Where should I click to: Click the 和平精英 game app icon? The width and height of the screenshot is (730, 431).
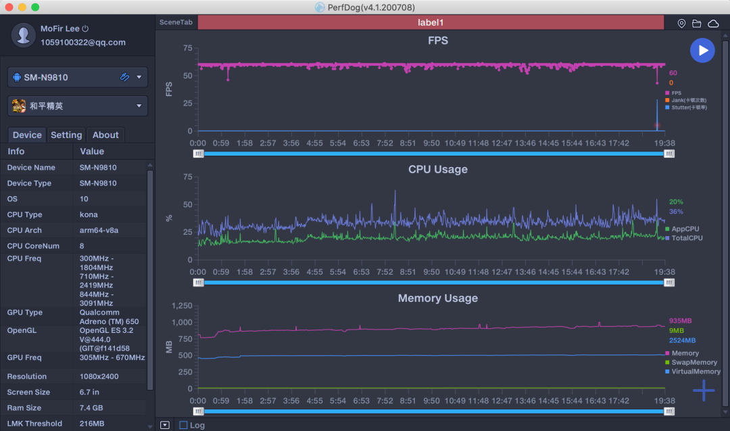[19, 106]
